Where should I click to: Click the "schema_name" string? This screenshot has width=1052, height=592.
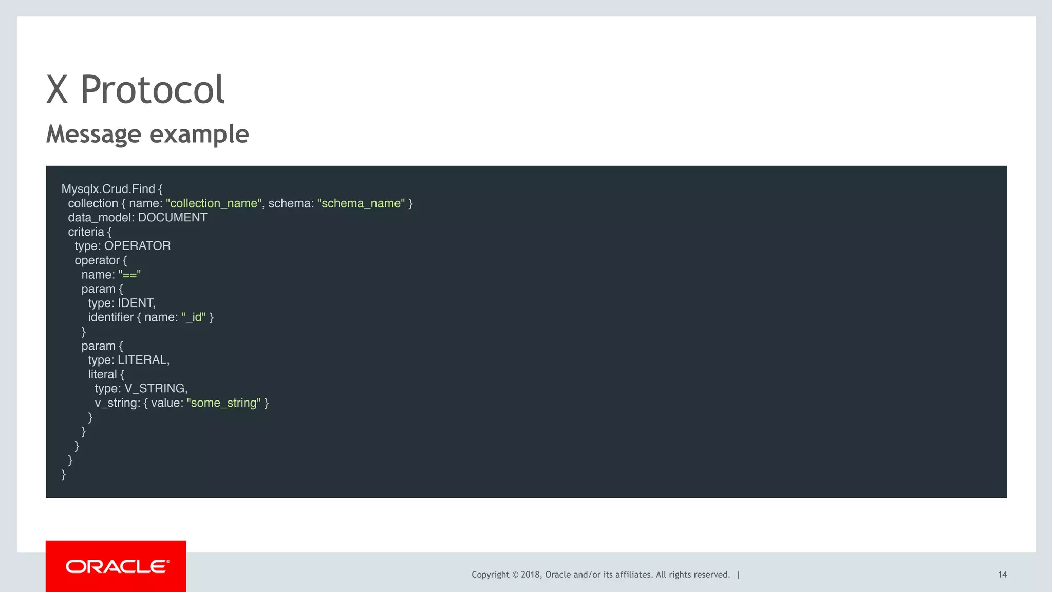click(361, 203)
